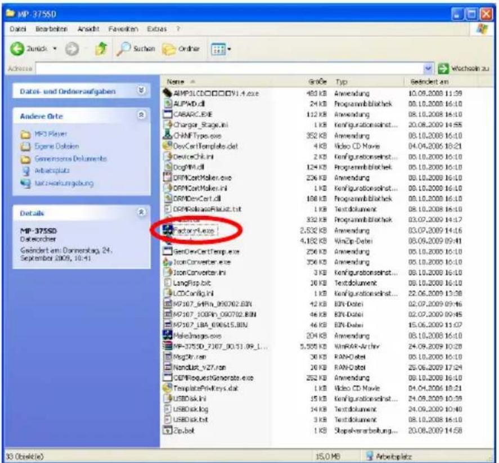
Task: Select the CABARC.EXE file icon
Action: point(168,114)
